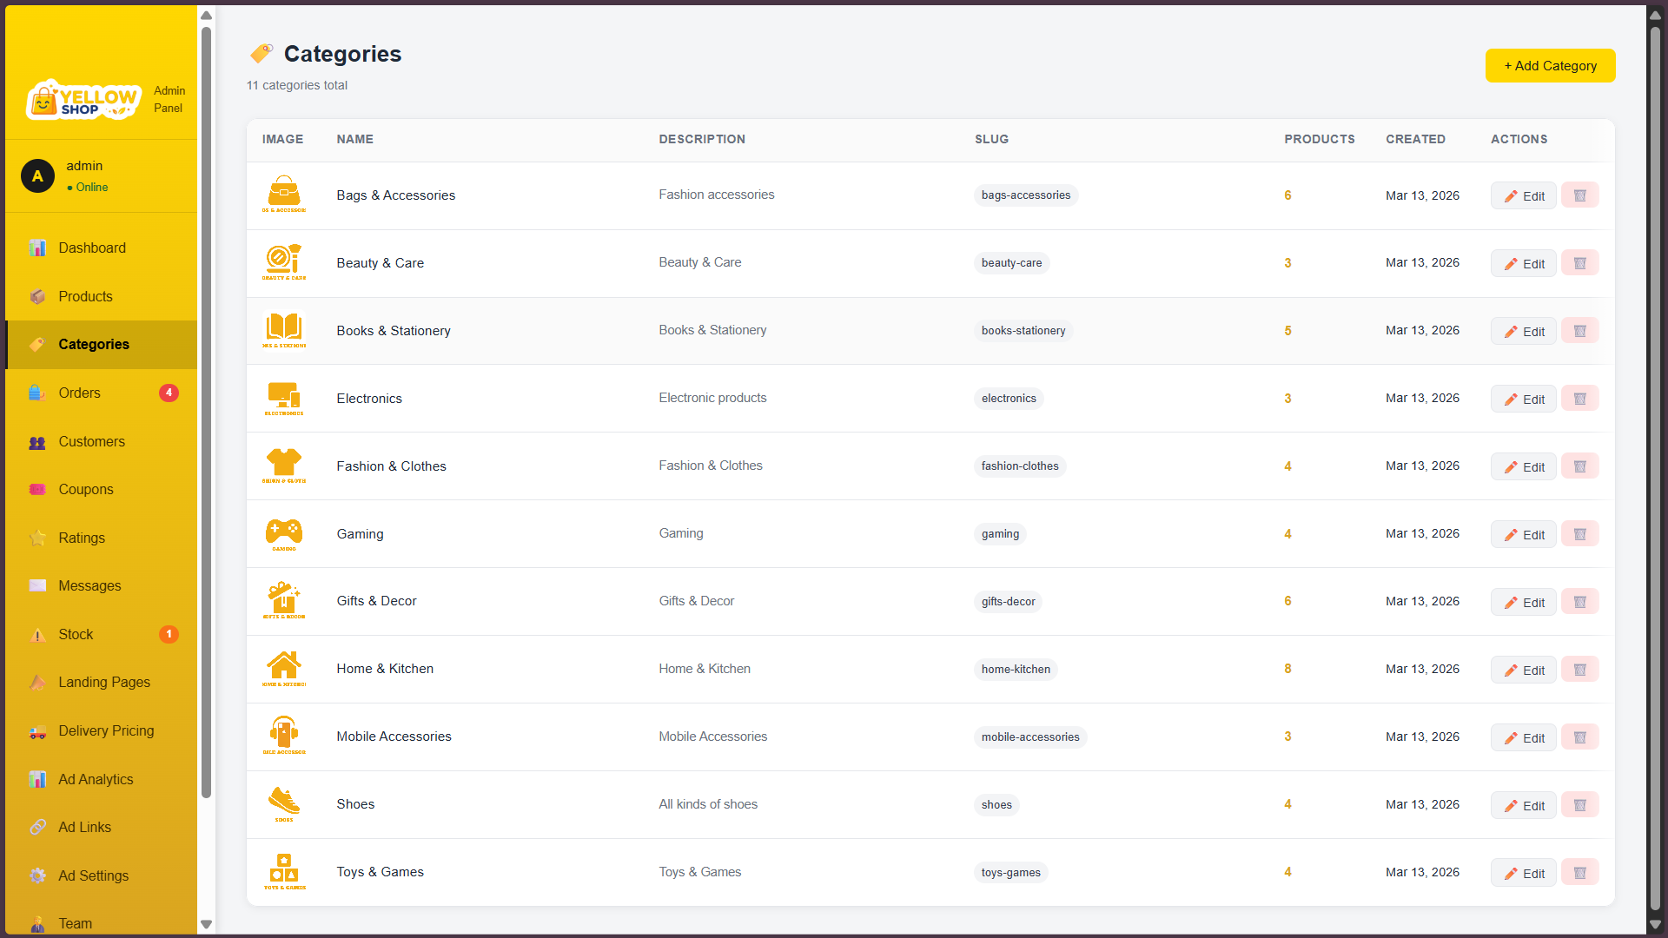Click the bags-accessories slug tag

tap(1026, 195)
